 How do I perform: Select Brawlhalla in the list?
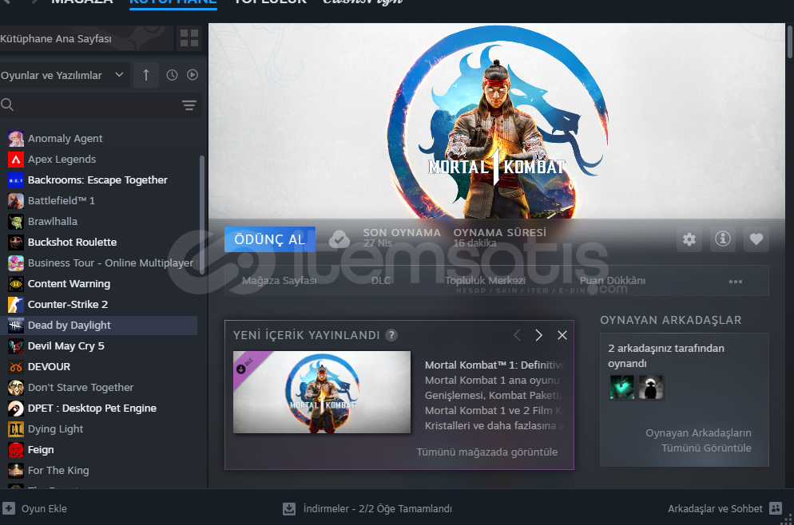click(x=98, y=222)
